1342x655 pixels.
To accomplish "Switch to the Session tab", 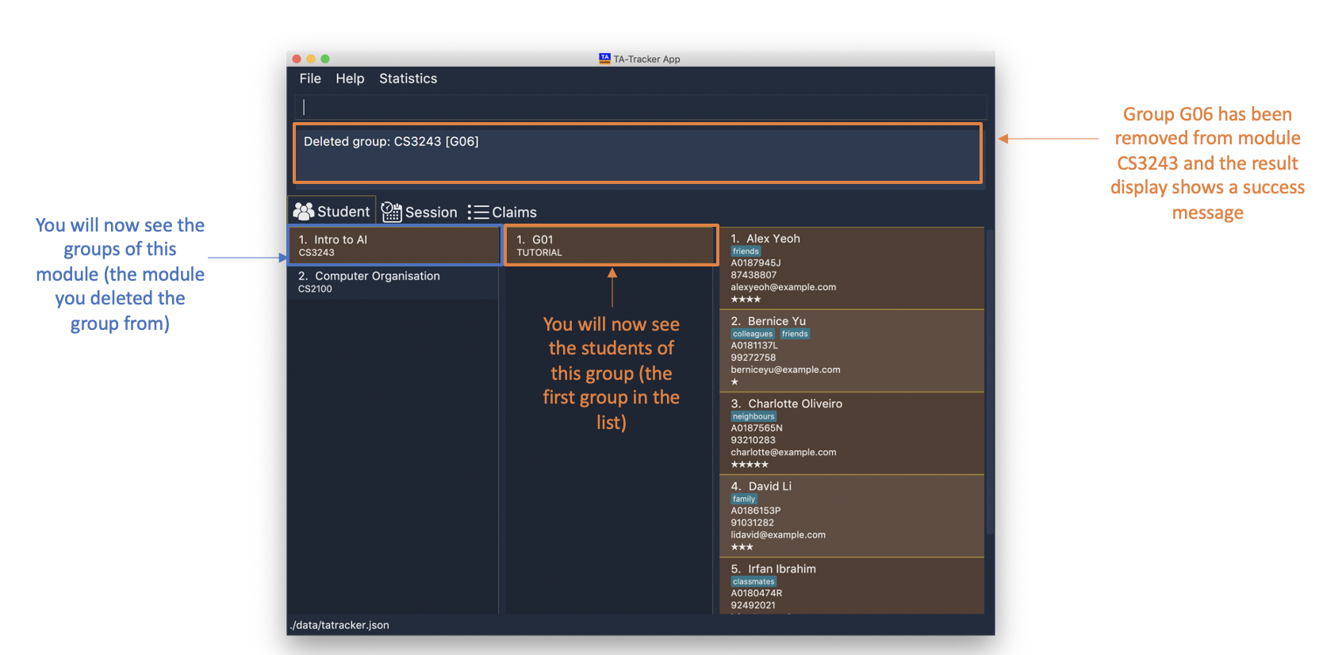I will (420, 212).
